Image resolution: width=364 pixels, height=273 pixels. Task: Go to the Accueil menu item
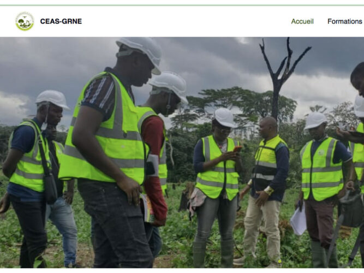(302, 21)
